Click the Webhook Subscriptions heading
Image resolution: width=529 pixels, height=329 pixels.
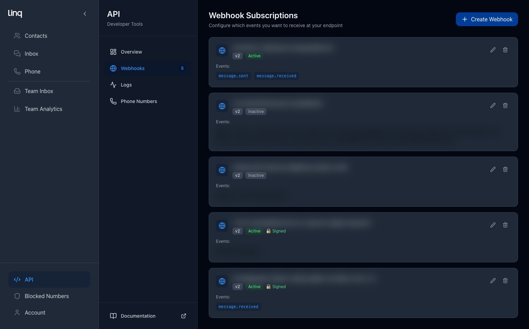tap(253, 15)
